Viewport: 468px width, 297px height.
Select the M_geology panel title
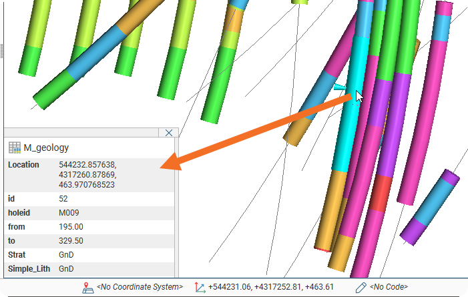(x=46, y=147)
